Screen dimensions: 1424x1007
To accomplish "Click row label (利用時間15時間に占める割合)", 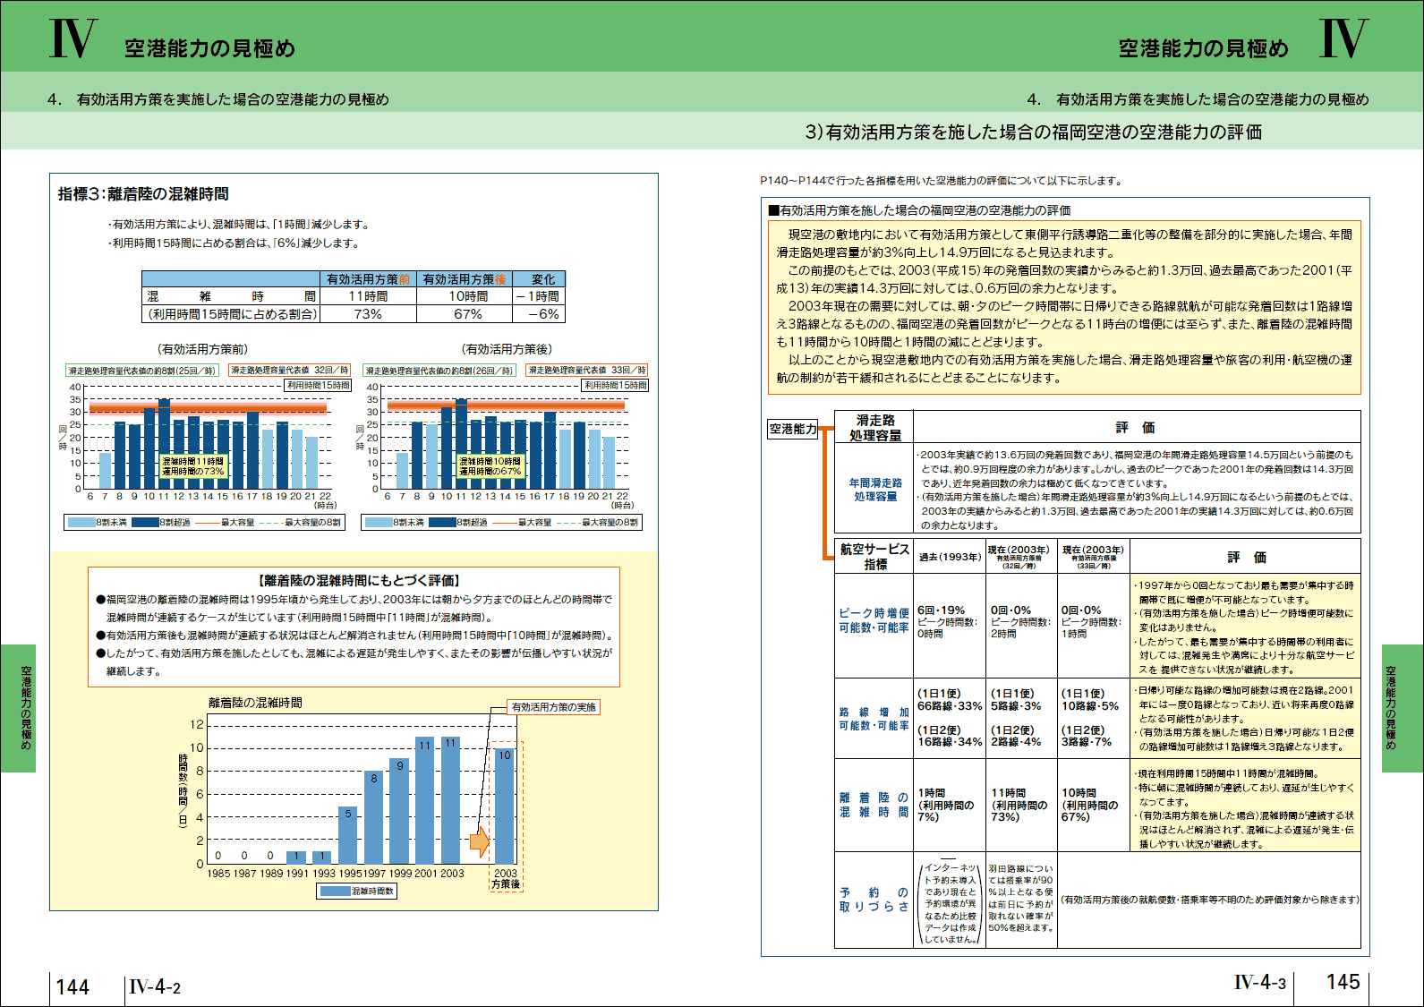I will click(x=232, y=314).
